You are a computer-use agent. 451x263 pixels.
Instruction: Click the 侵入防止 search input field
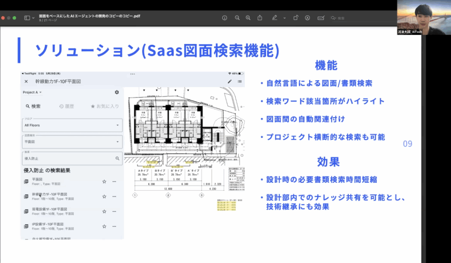72,158
